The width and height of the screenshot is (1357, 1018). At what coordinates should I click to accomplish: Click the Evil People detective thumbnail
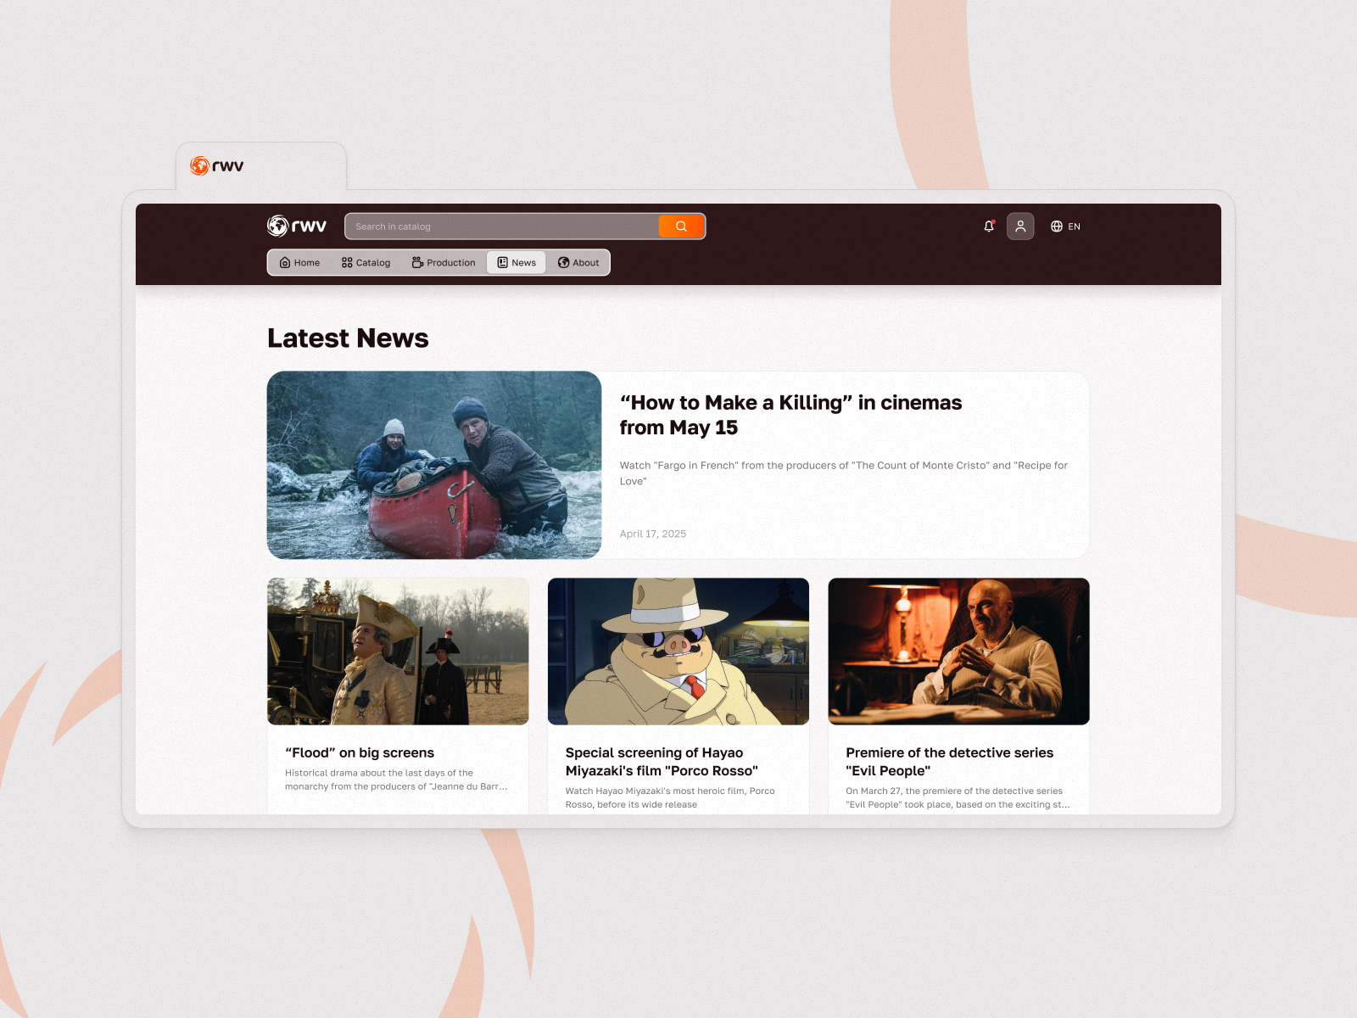(x=958, y=652)
